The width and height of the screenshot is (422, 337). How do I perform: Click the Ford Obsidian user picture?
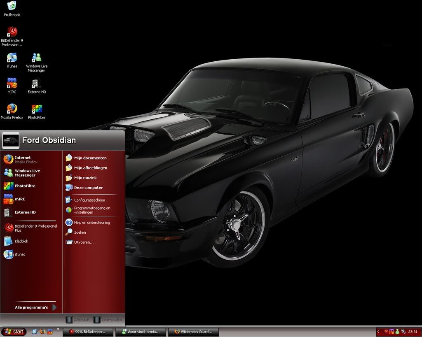coord(11,140)
